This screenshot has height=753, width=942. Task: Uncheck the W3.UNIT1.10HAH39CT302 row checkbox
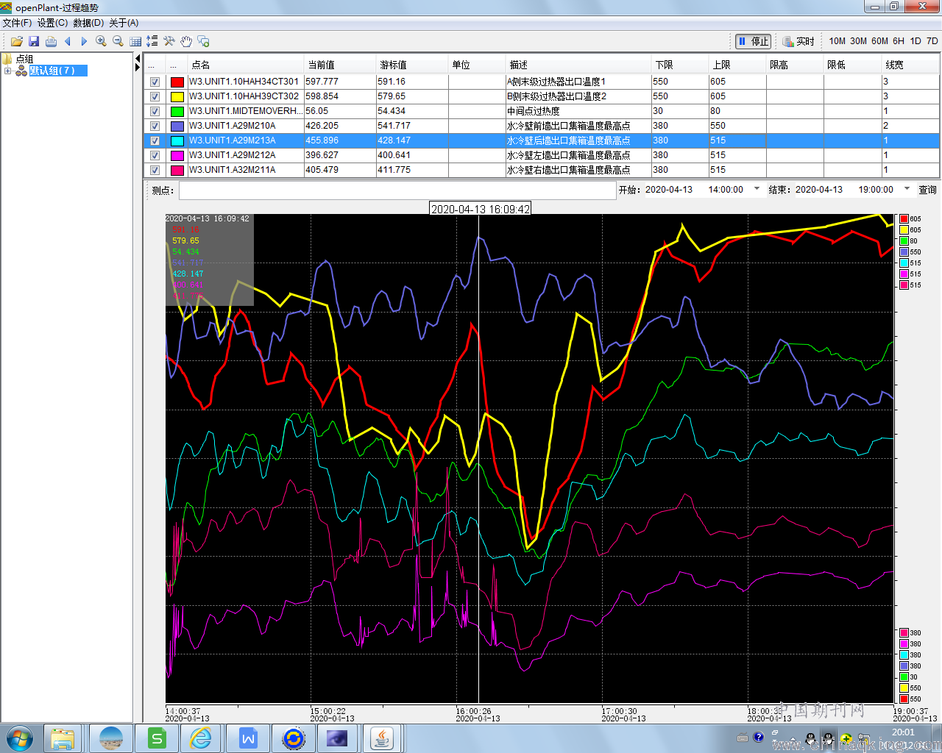click(x=155, y=96)
